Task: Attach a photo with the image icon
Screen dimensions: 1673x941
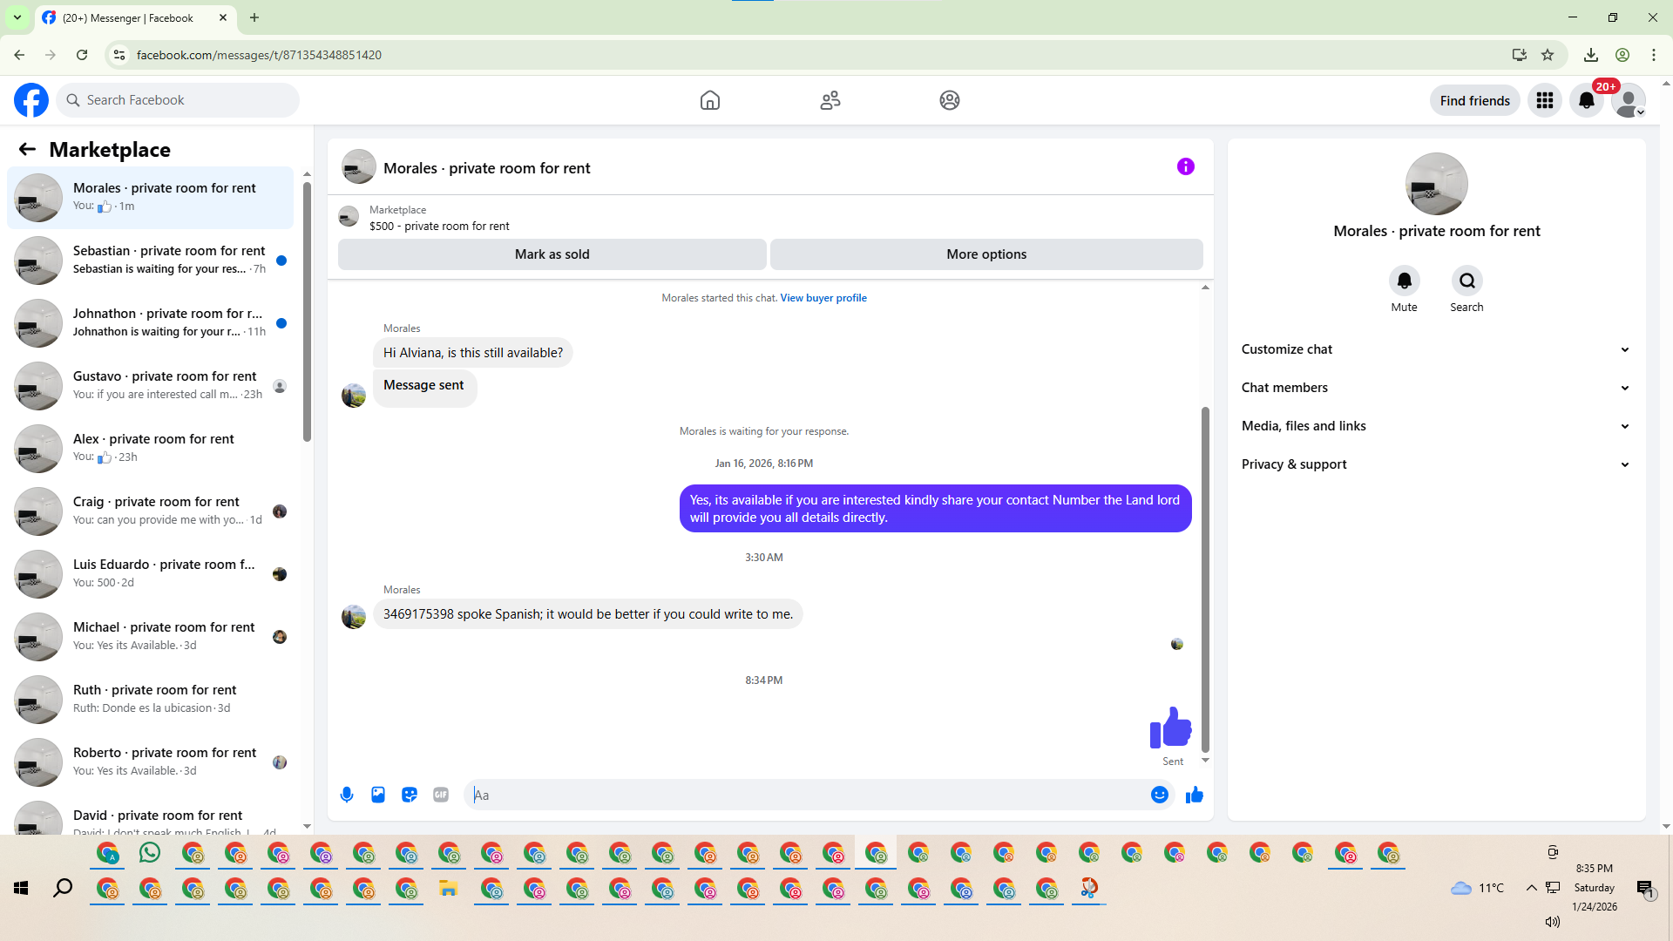Action: click(x=378, y=795)
